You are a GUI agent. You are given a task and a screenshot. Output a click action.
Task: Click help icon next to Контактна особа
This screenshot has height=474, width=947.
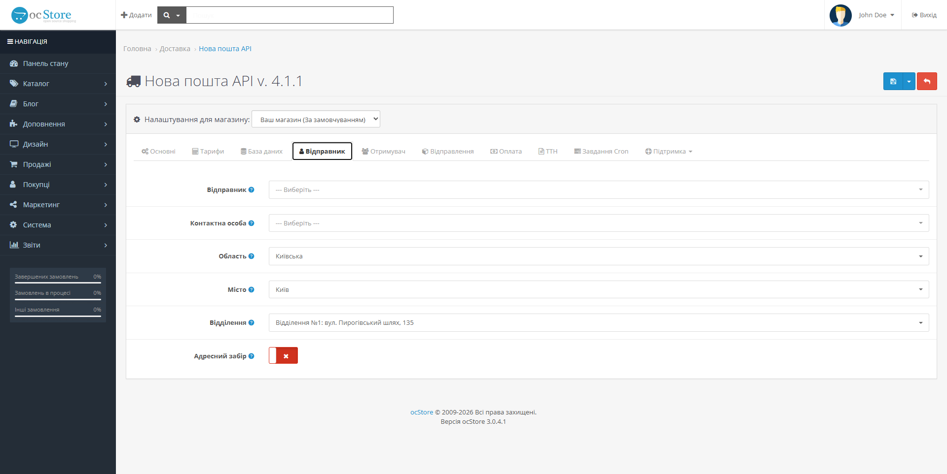coord(252,223)
